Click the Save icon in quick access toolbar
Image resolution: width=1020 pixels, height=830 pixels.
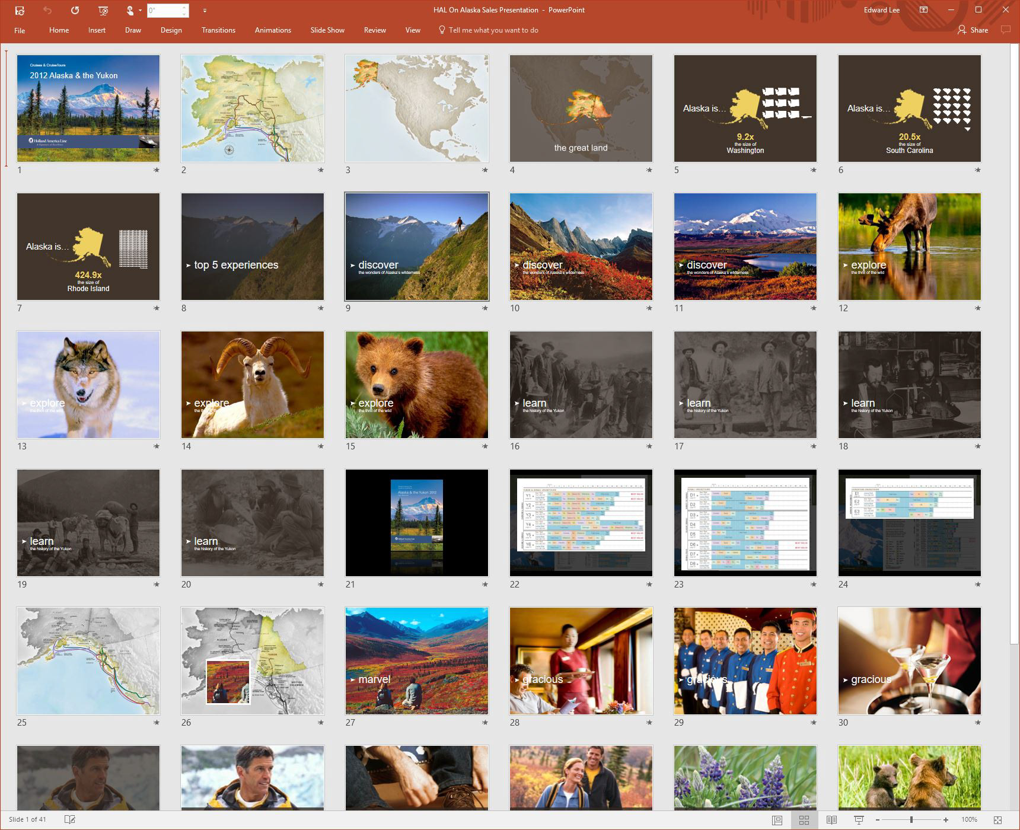20,10
